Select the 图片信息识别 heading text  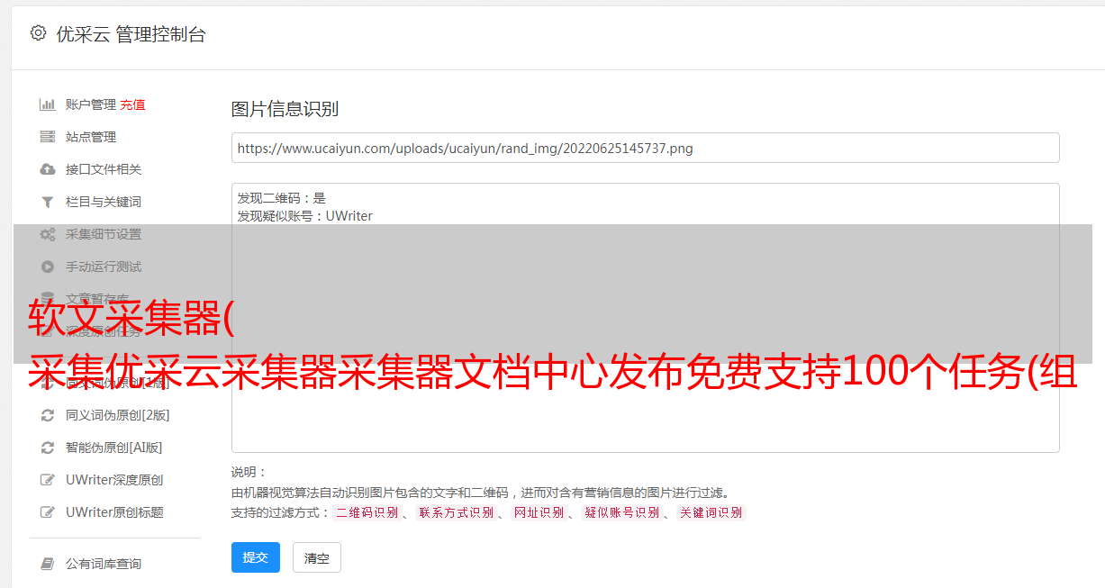(x=285, y=109)
